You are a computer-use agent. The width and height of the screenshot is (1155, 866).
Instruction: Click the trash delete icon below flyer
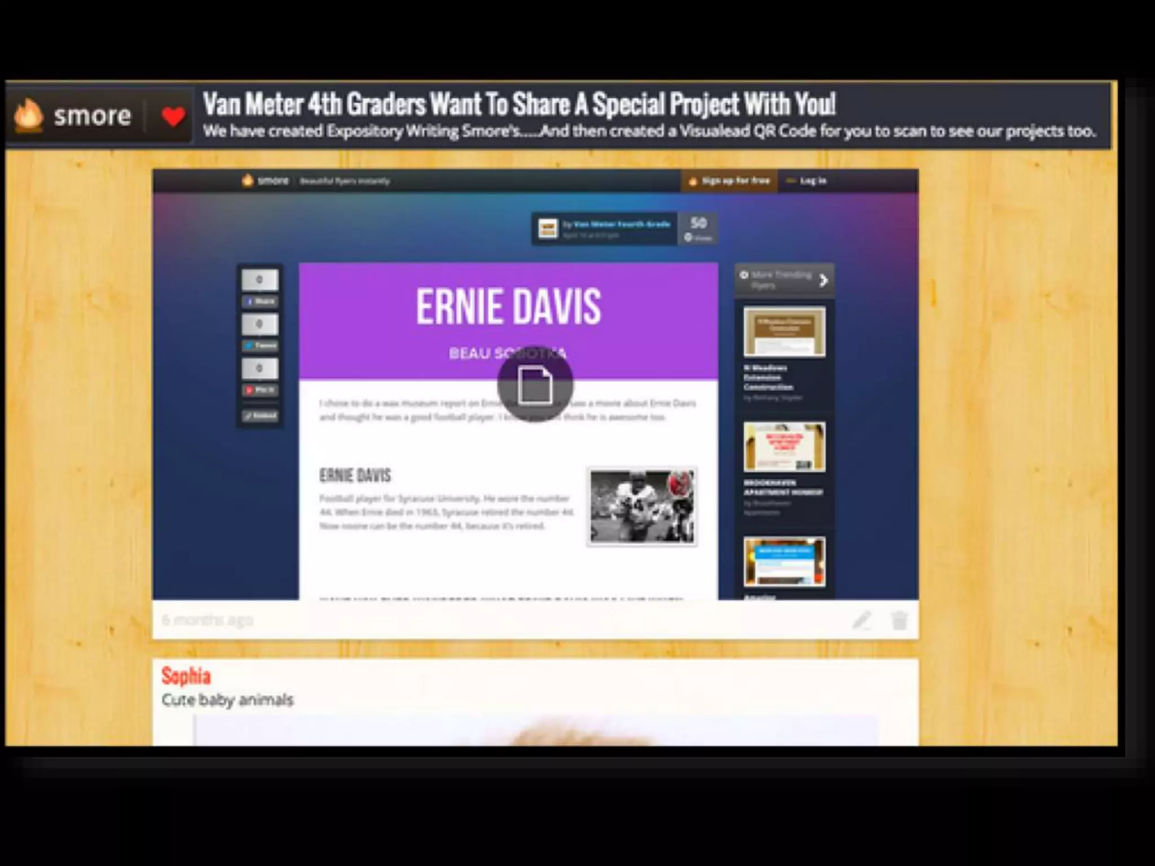[900, 620]
